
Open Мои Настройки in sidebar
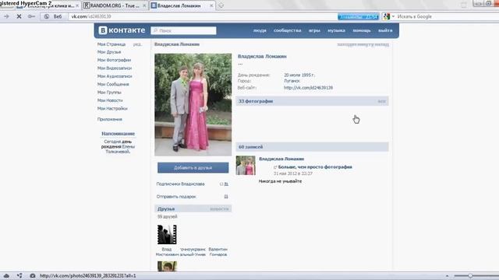(112, 109)
